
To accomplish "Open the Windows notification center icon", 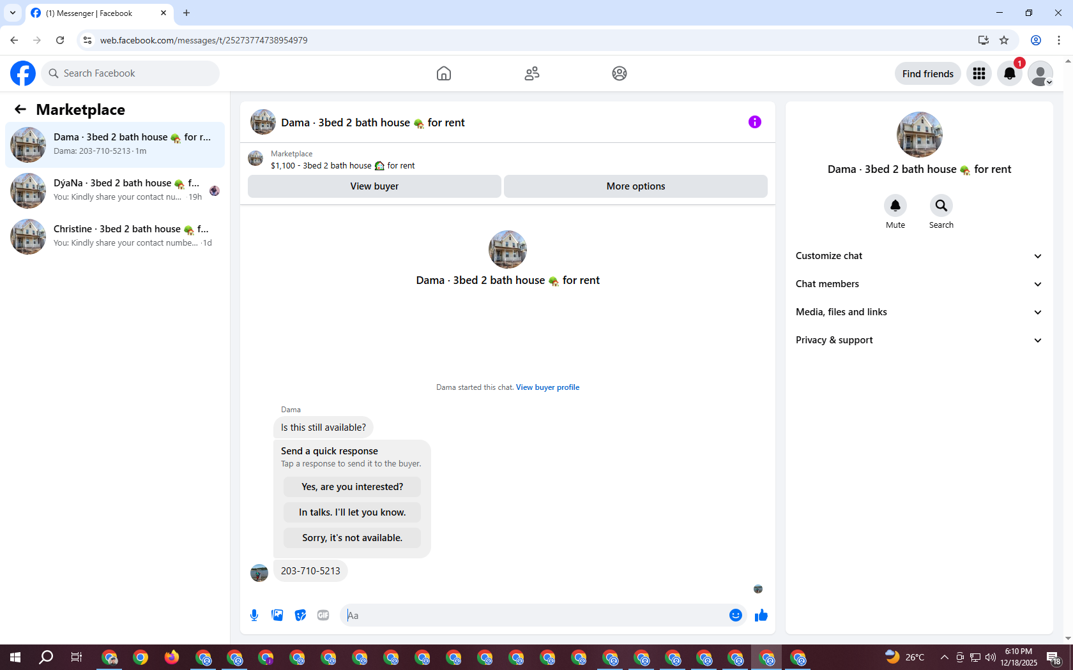I will coord(1054,657).
